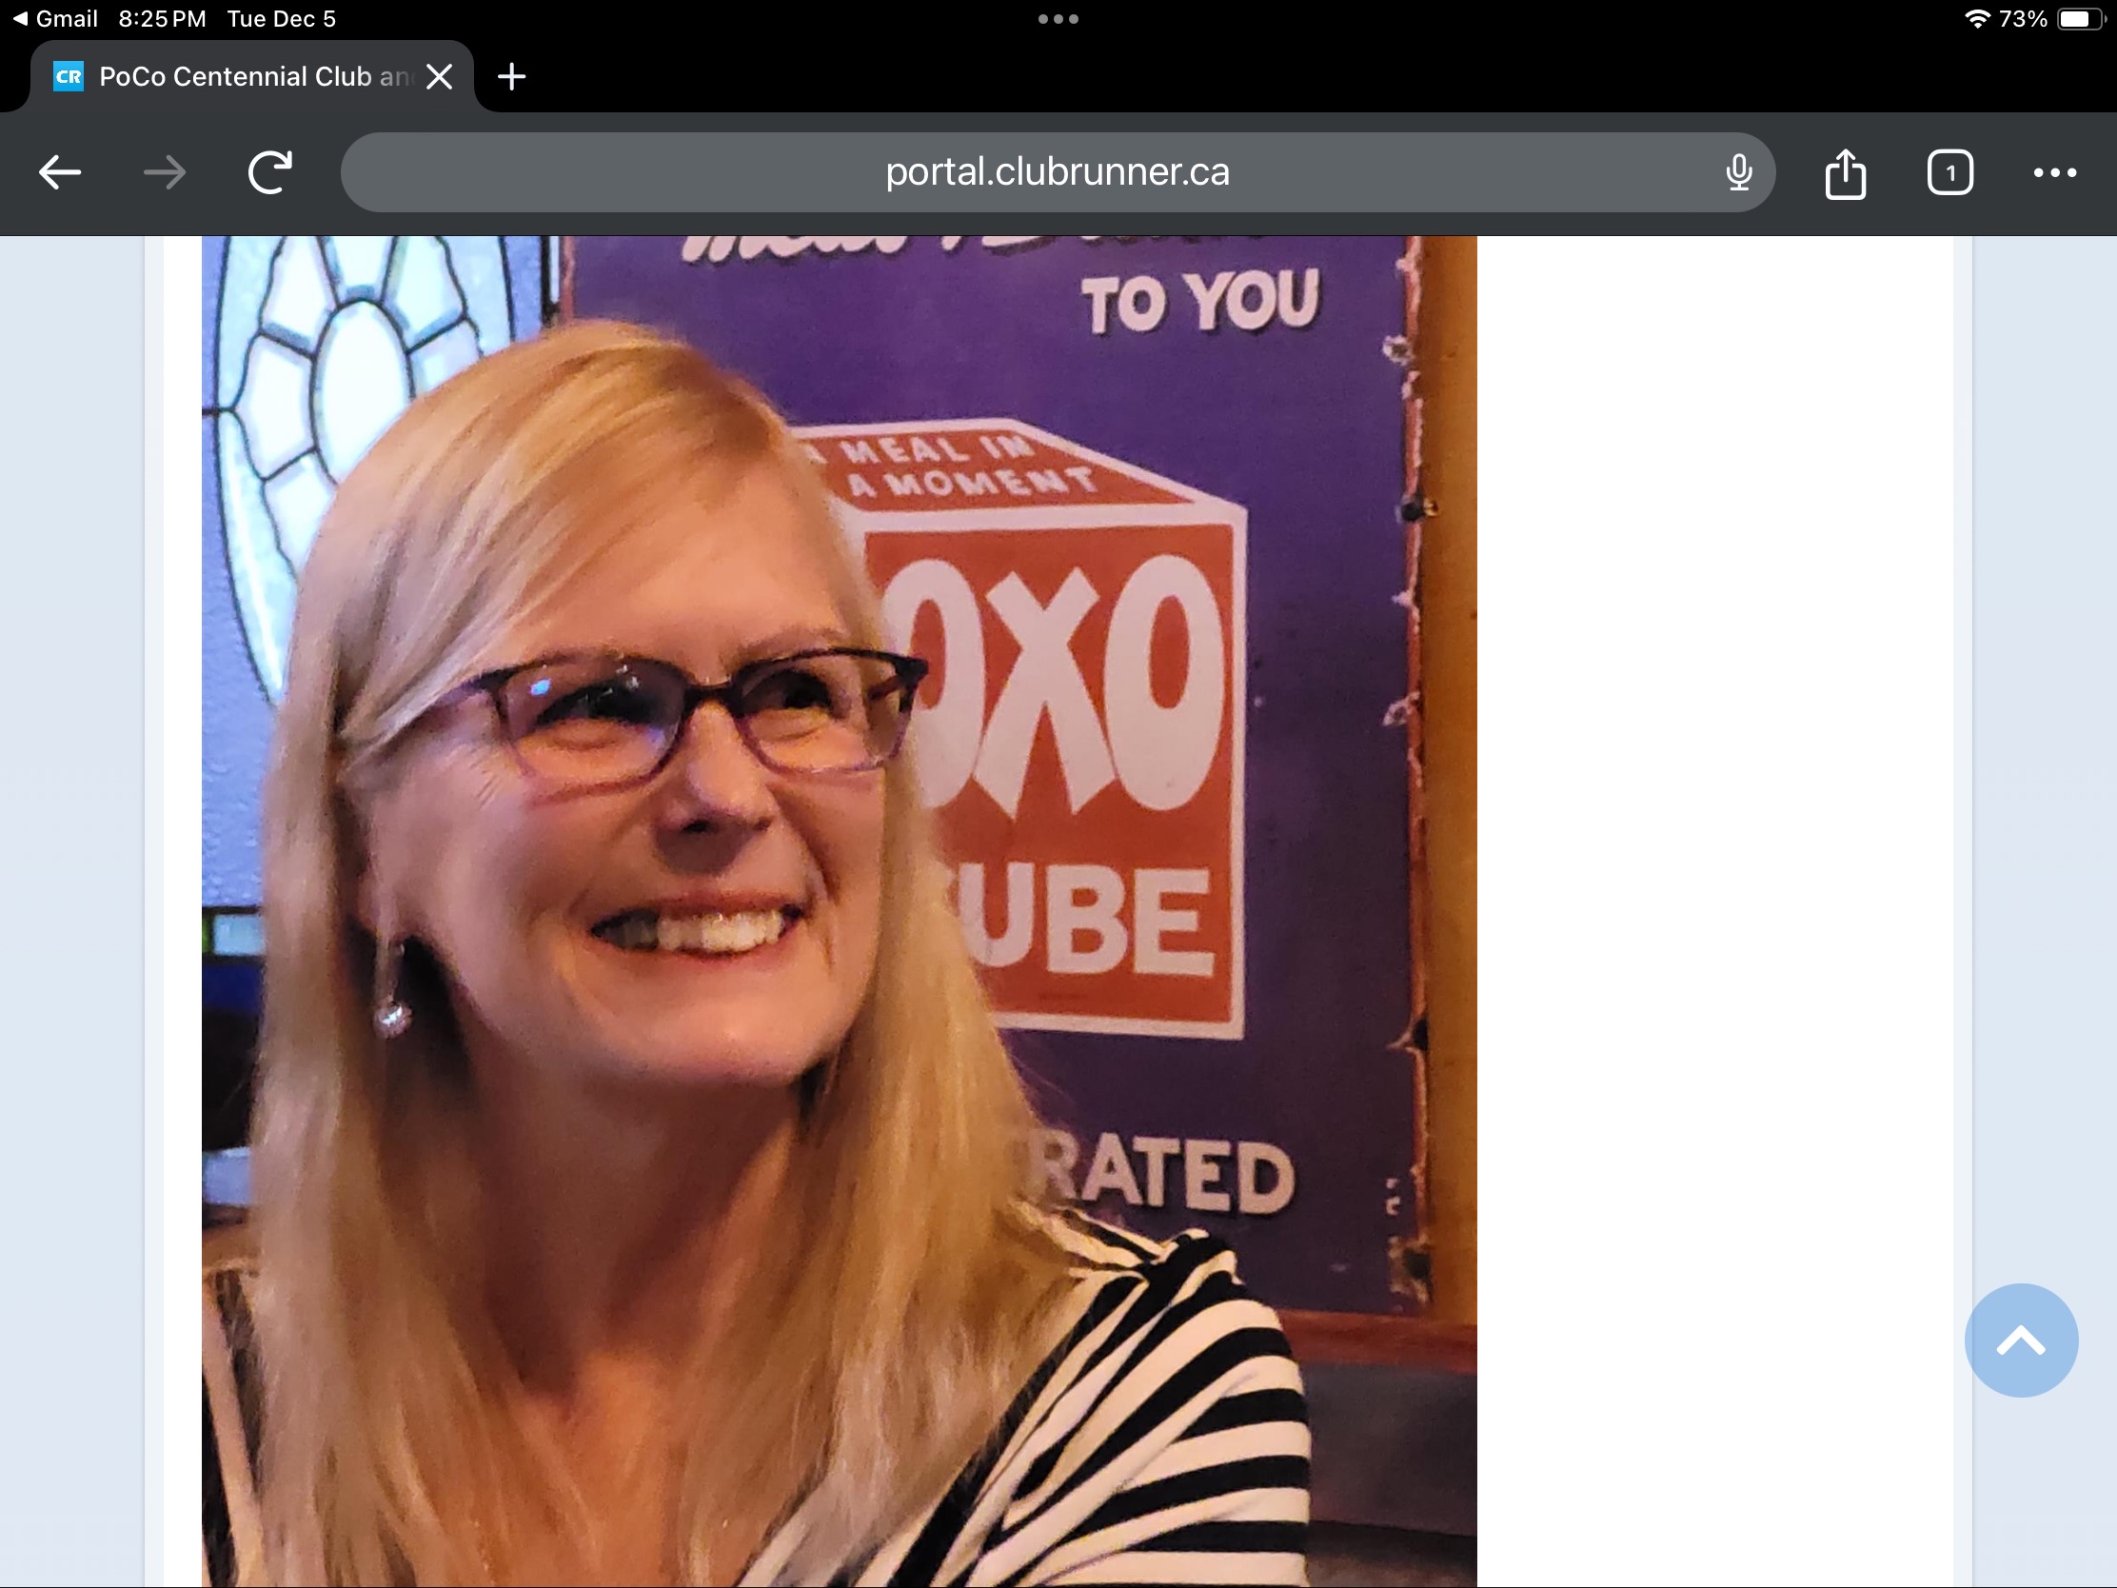Return to Gmail via status bar
2117x1588 pixels.
point(55,19)
